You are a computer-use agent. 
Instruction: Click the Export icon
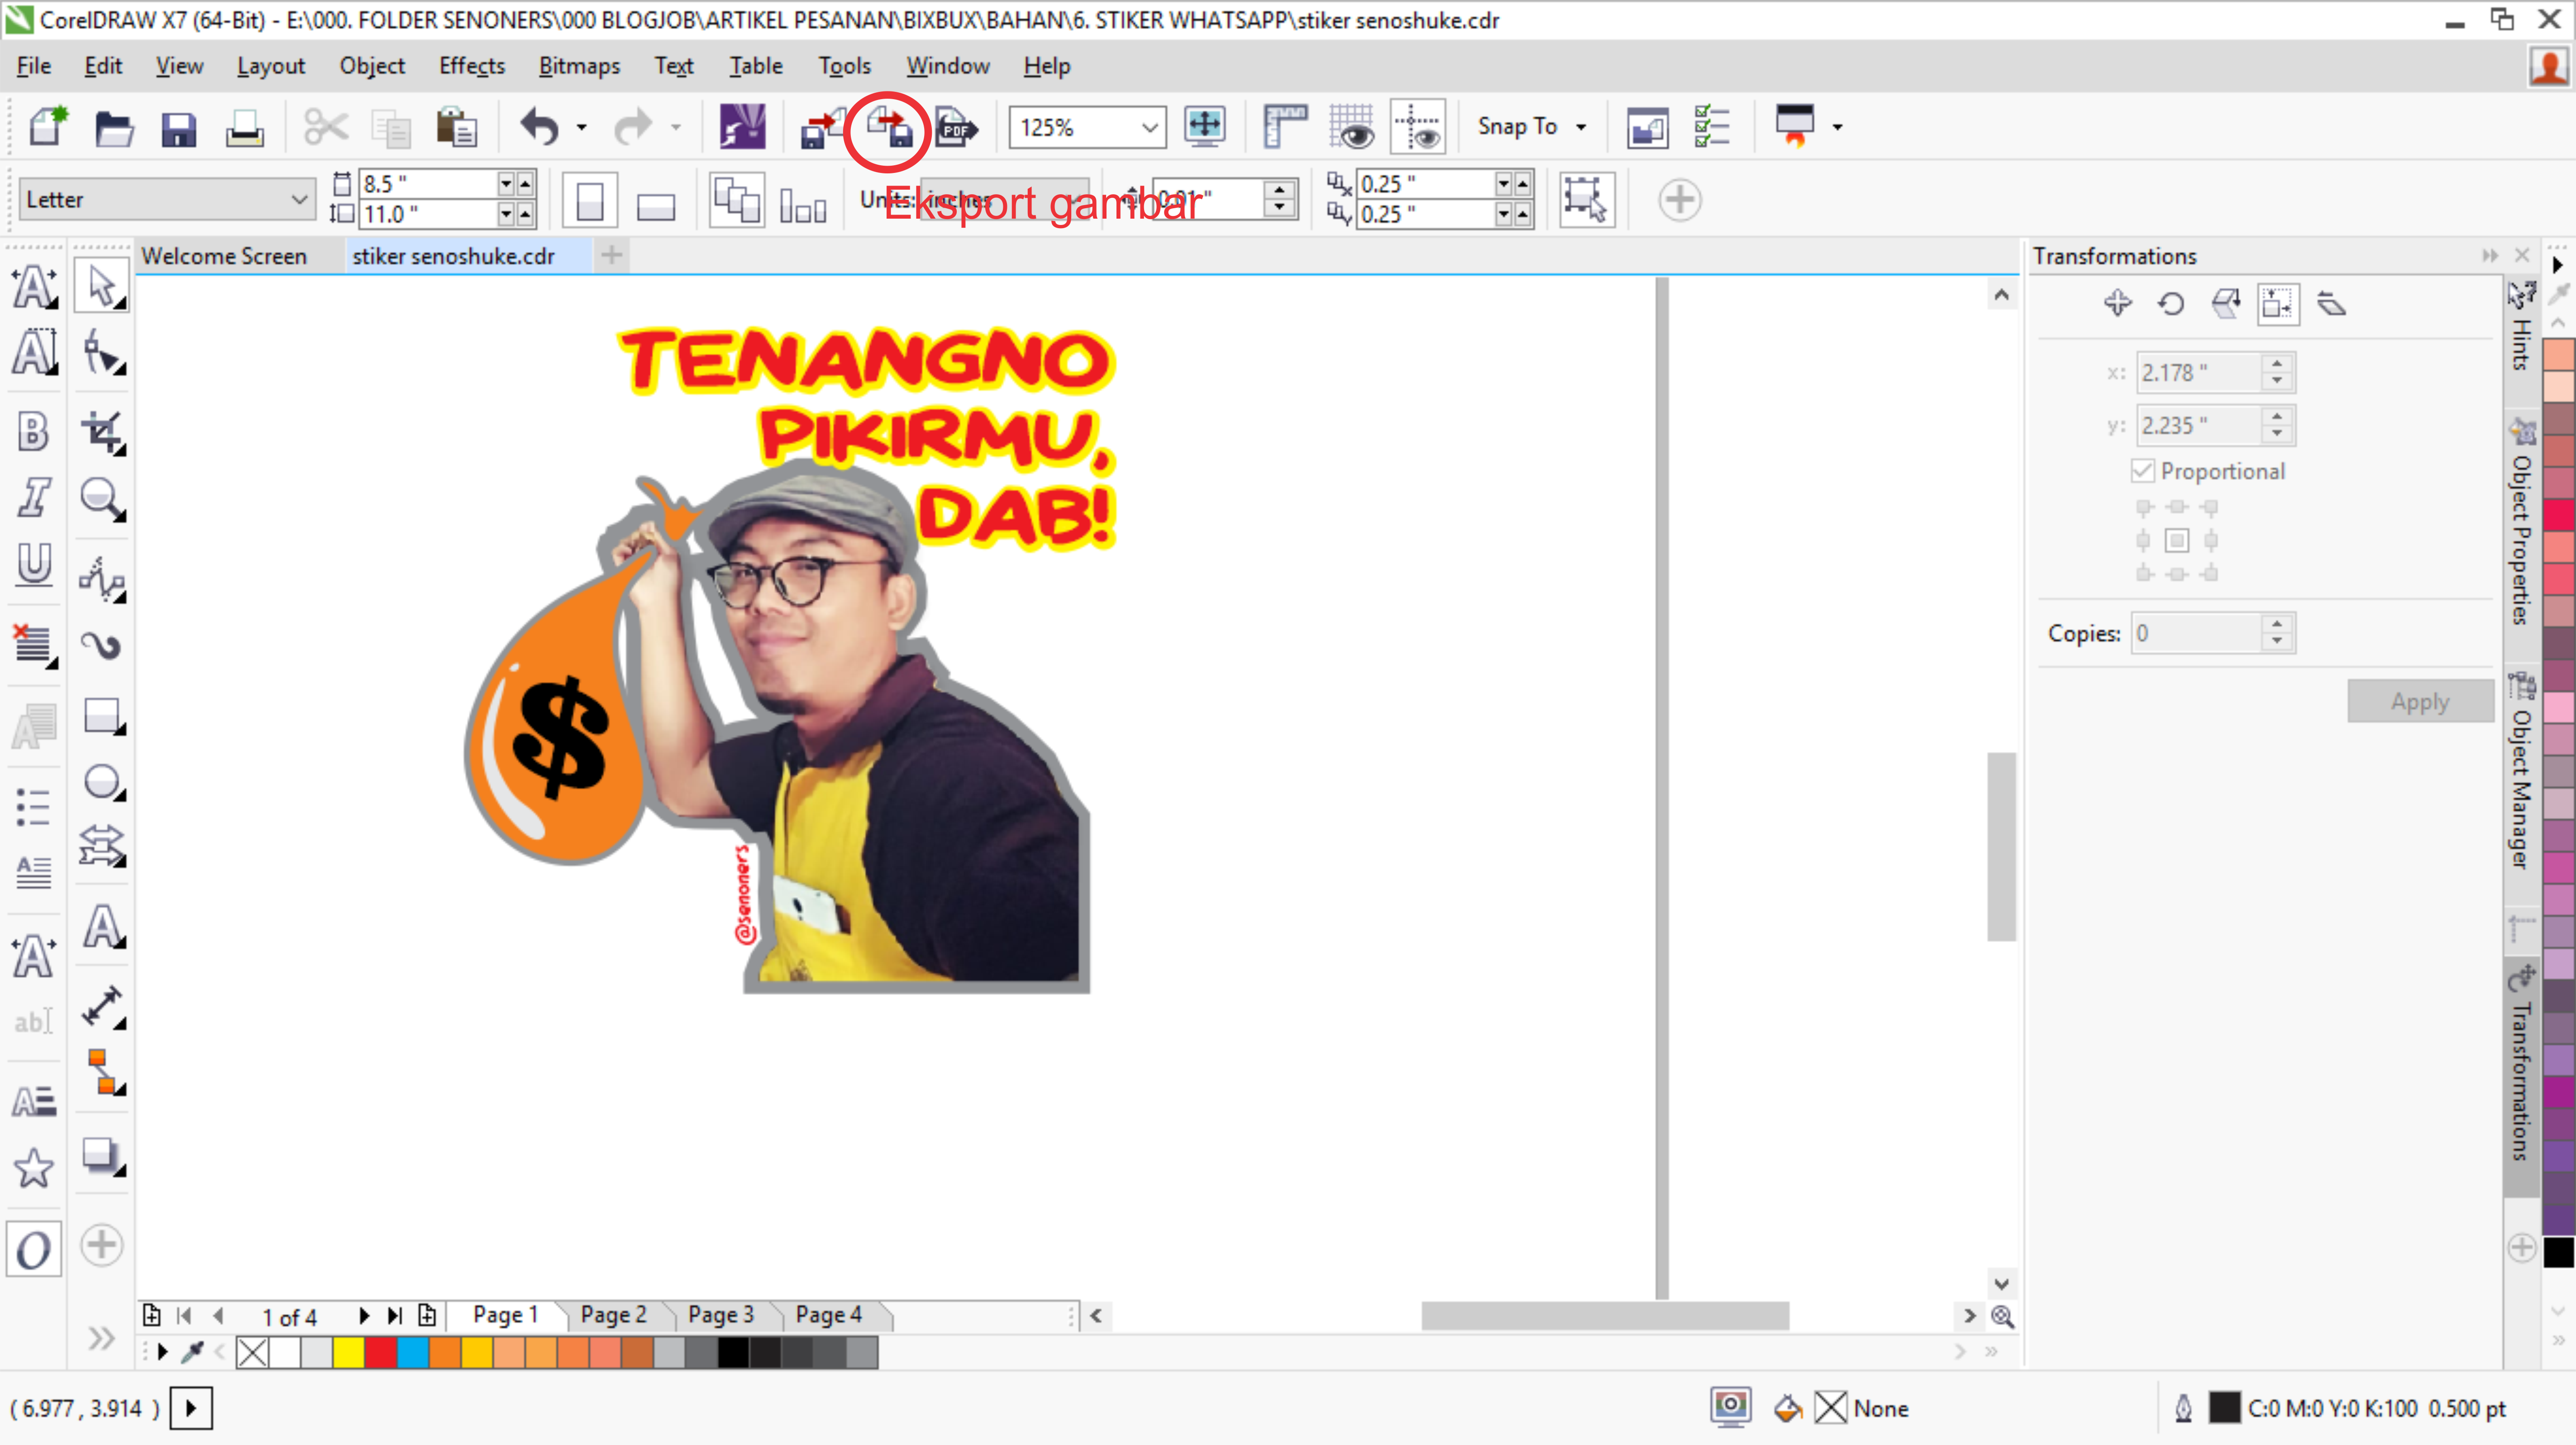click(x=888, y=128)
